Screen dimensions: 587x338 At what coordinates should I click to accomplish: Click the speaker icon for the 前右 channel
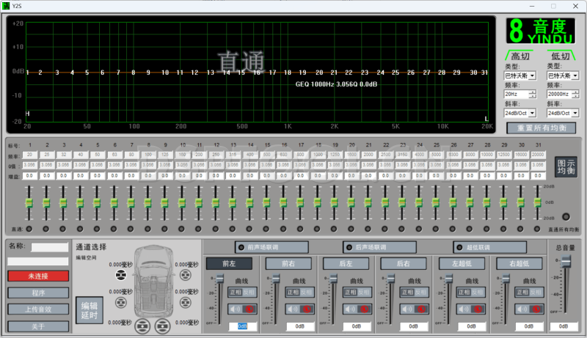293,309
